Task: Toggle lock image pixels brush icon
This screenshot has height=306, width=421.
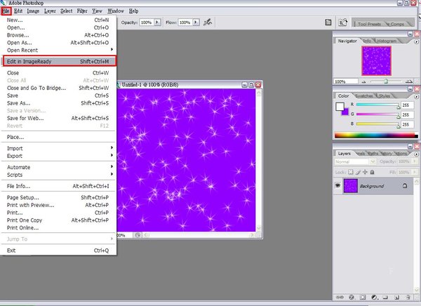Action: (358, 172)
